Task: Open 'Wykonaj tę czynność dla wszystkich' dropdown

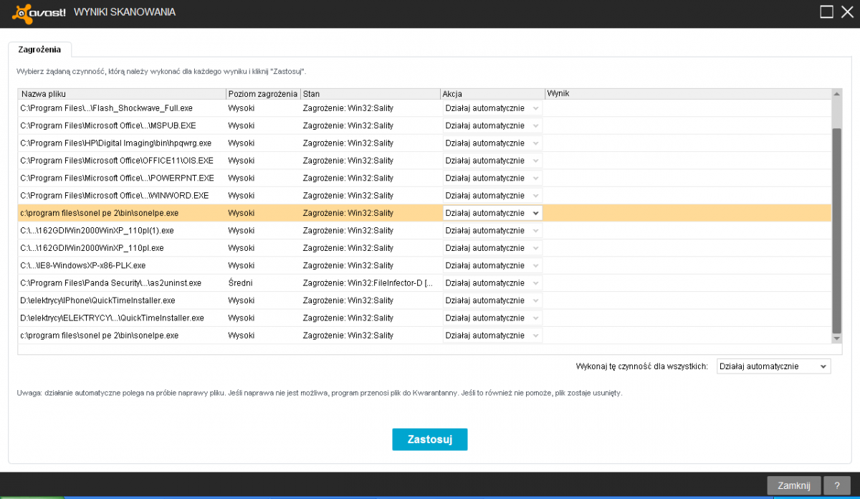Action: point(773,366)
